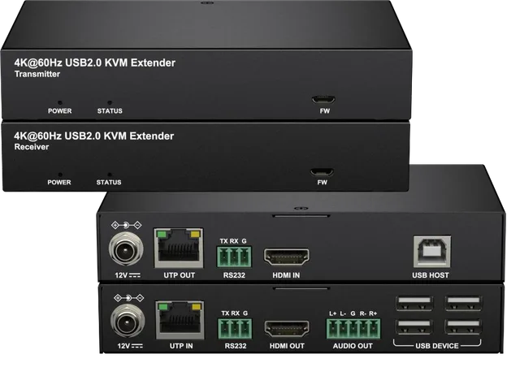Click the "HDMI OUT" label
This screenshot has height=367, width=520.
[x=287, y=346]
